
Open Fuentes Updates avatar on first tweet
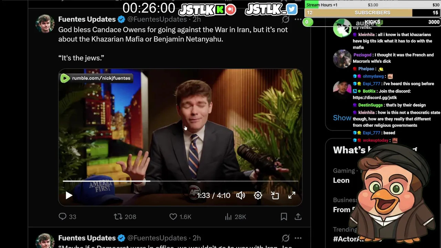(x=45, y=24)
